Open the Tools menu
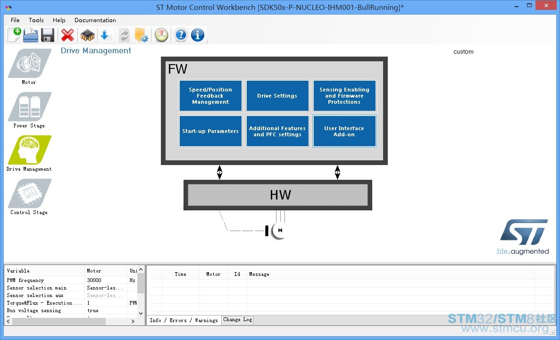The image size is (560, 340). coord(36,20)
